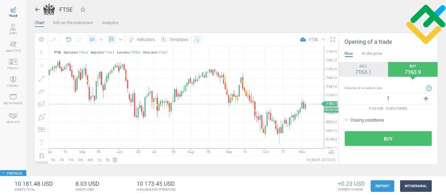446x195 pixels.
Task: Click the lot volume input field
Action: click(x=388, y=99)
